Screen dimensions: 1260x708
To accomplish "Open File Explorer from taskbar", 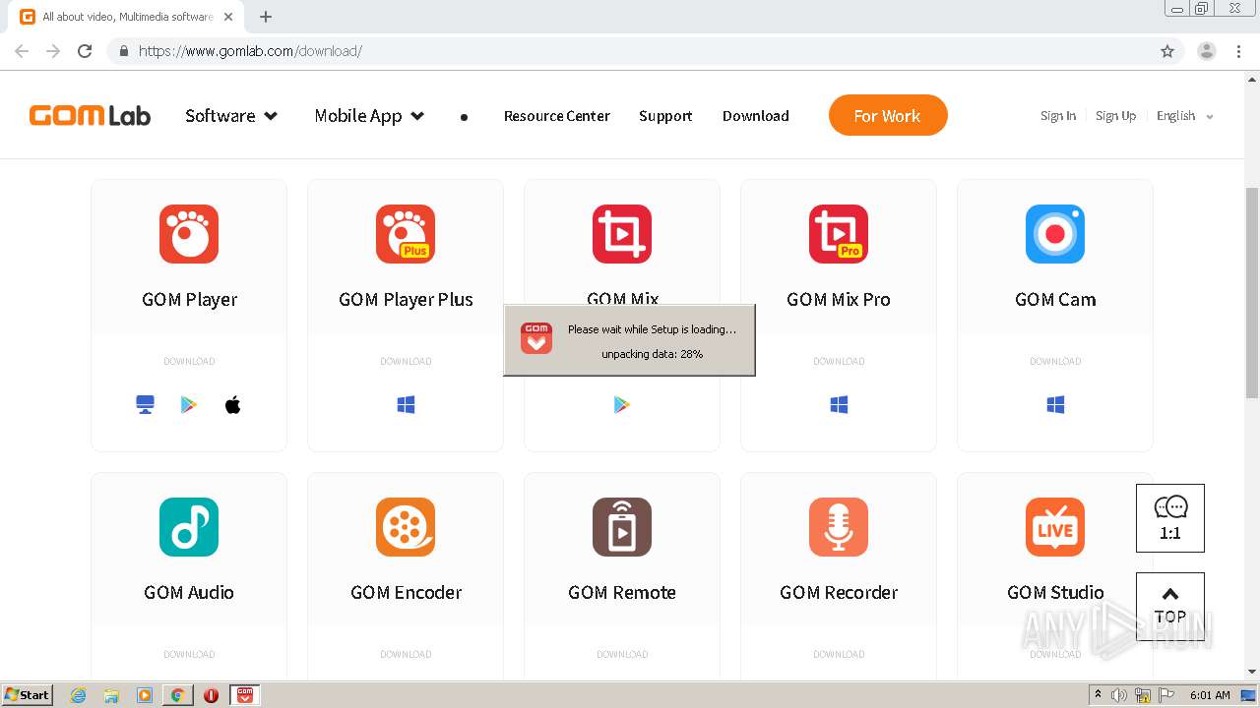I will (111, 695).
